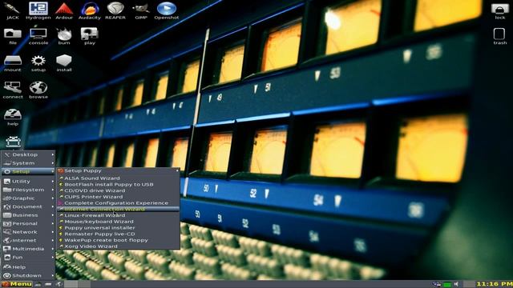
Task: Launch the browse globe icon
Action: point(38,90)
